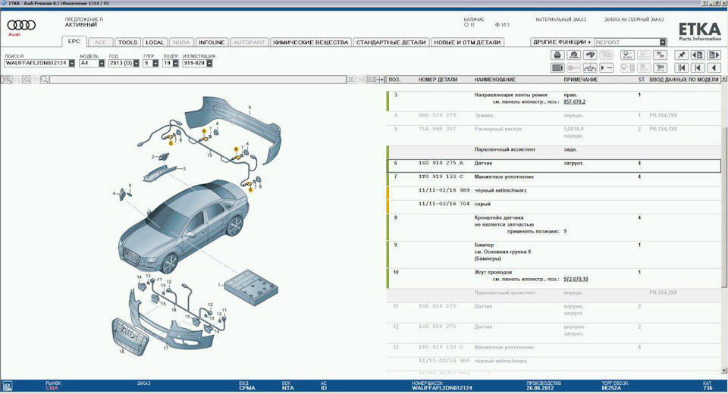Open the НОВЫЕ И ОТМ.ДЕТАЛИ tab
The width and height of the screenshot is (728, 394).
tap(467, 42)
